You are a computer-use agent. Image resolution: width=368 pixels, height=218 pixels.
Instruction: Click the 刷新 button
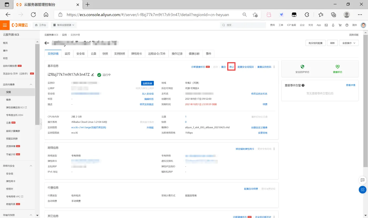point(333,43)
